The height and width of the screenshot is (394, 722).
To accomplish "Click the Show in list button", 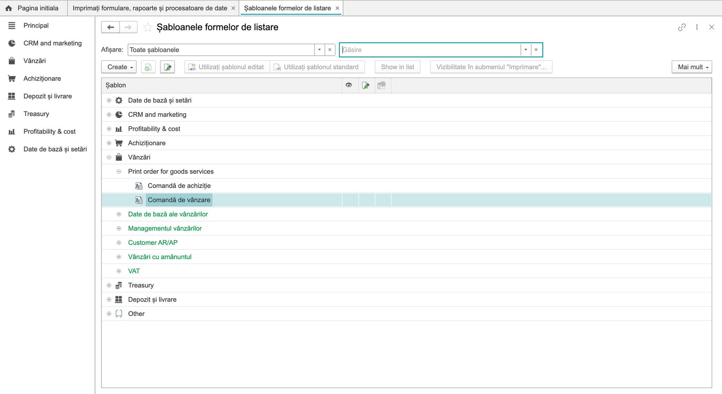I will (x=397, y=67).
